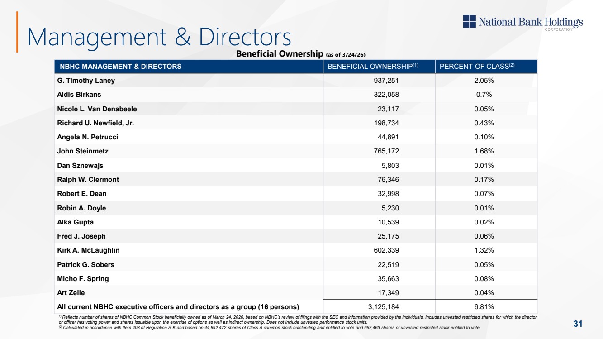Select the name 'G. Timothy Laney'
The image size is (603, 339).
pyautogui.click(x=86, y=81)
